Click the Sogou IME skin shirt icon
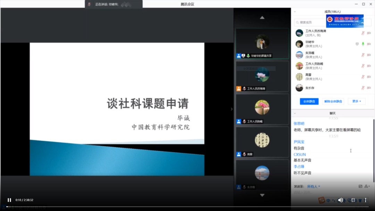This screenshot has width=375, height=211. [360, 201]
